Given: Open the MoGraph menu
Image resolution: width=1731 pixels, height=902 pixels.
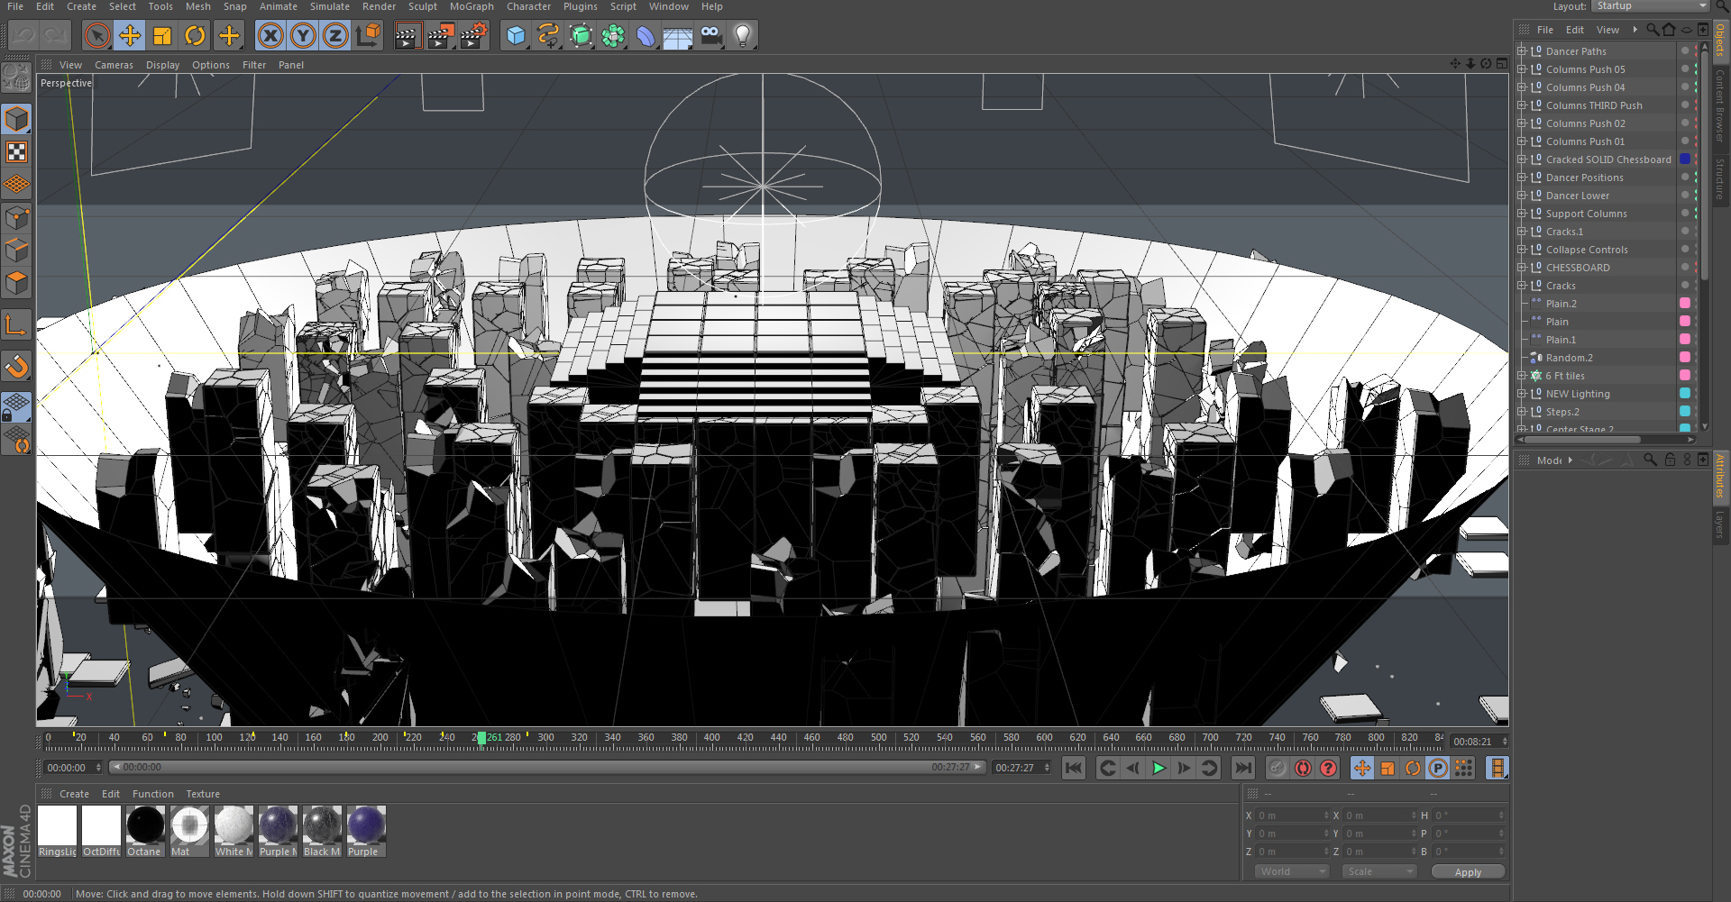Looking at the screenshot, I should (x=472, y=6).
